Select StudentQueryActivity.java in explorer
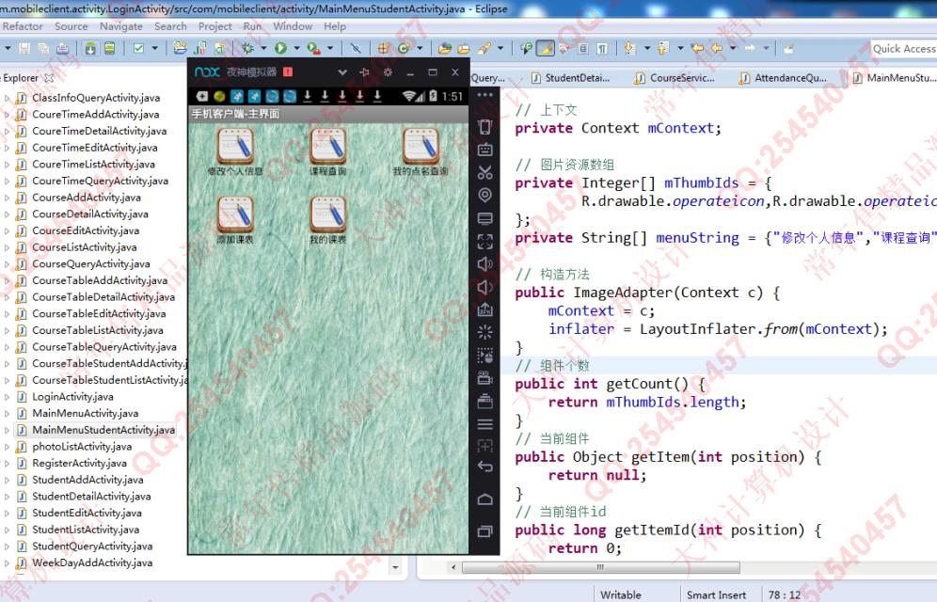937x602 pixels. 86,547
